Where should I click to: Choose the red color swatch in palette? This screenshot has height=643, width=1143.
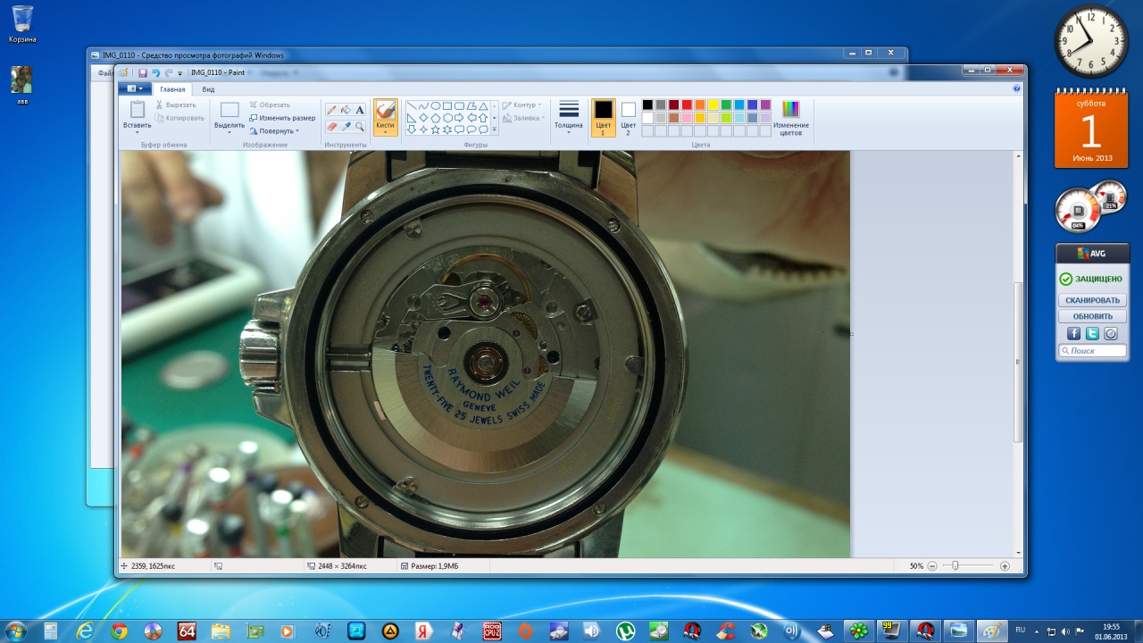tap(688, 104)
